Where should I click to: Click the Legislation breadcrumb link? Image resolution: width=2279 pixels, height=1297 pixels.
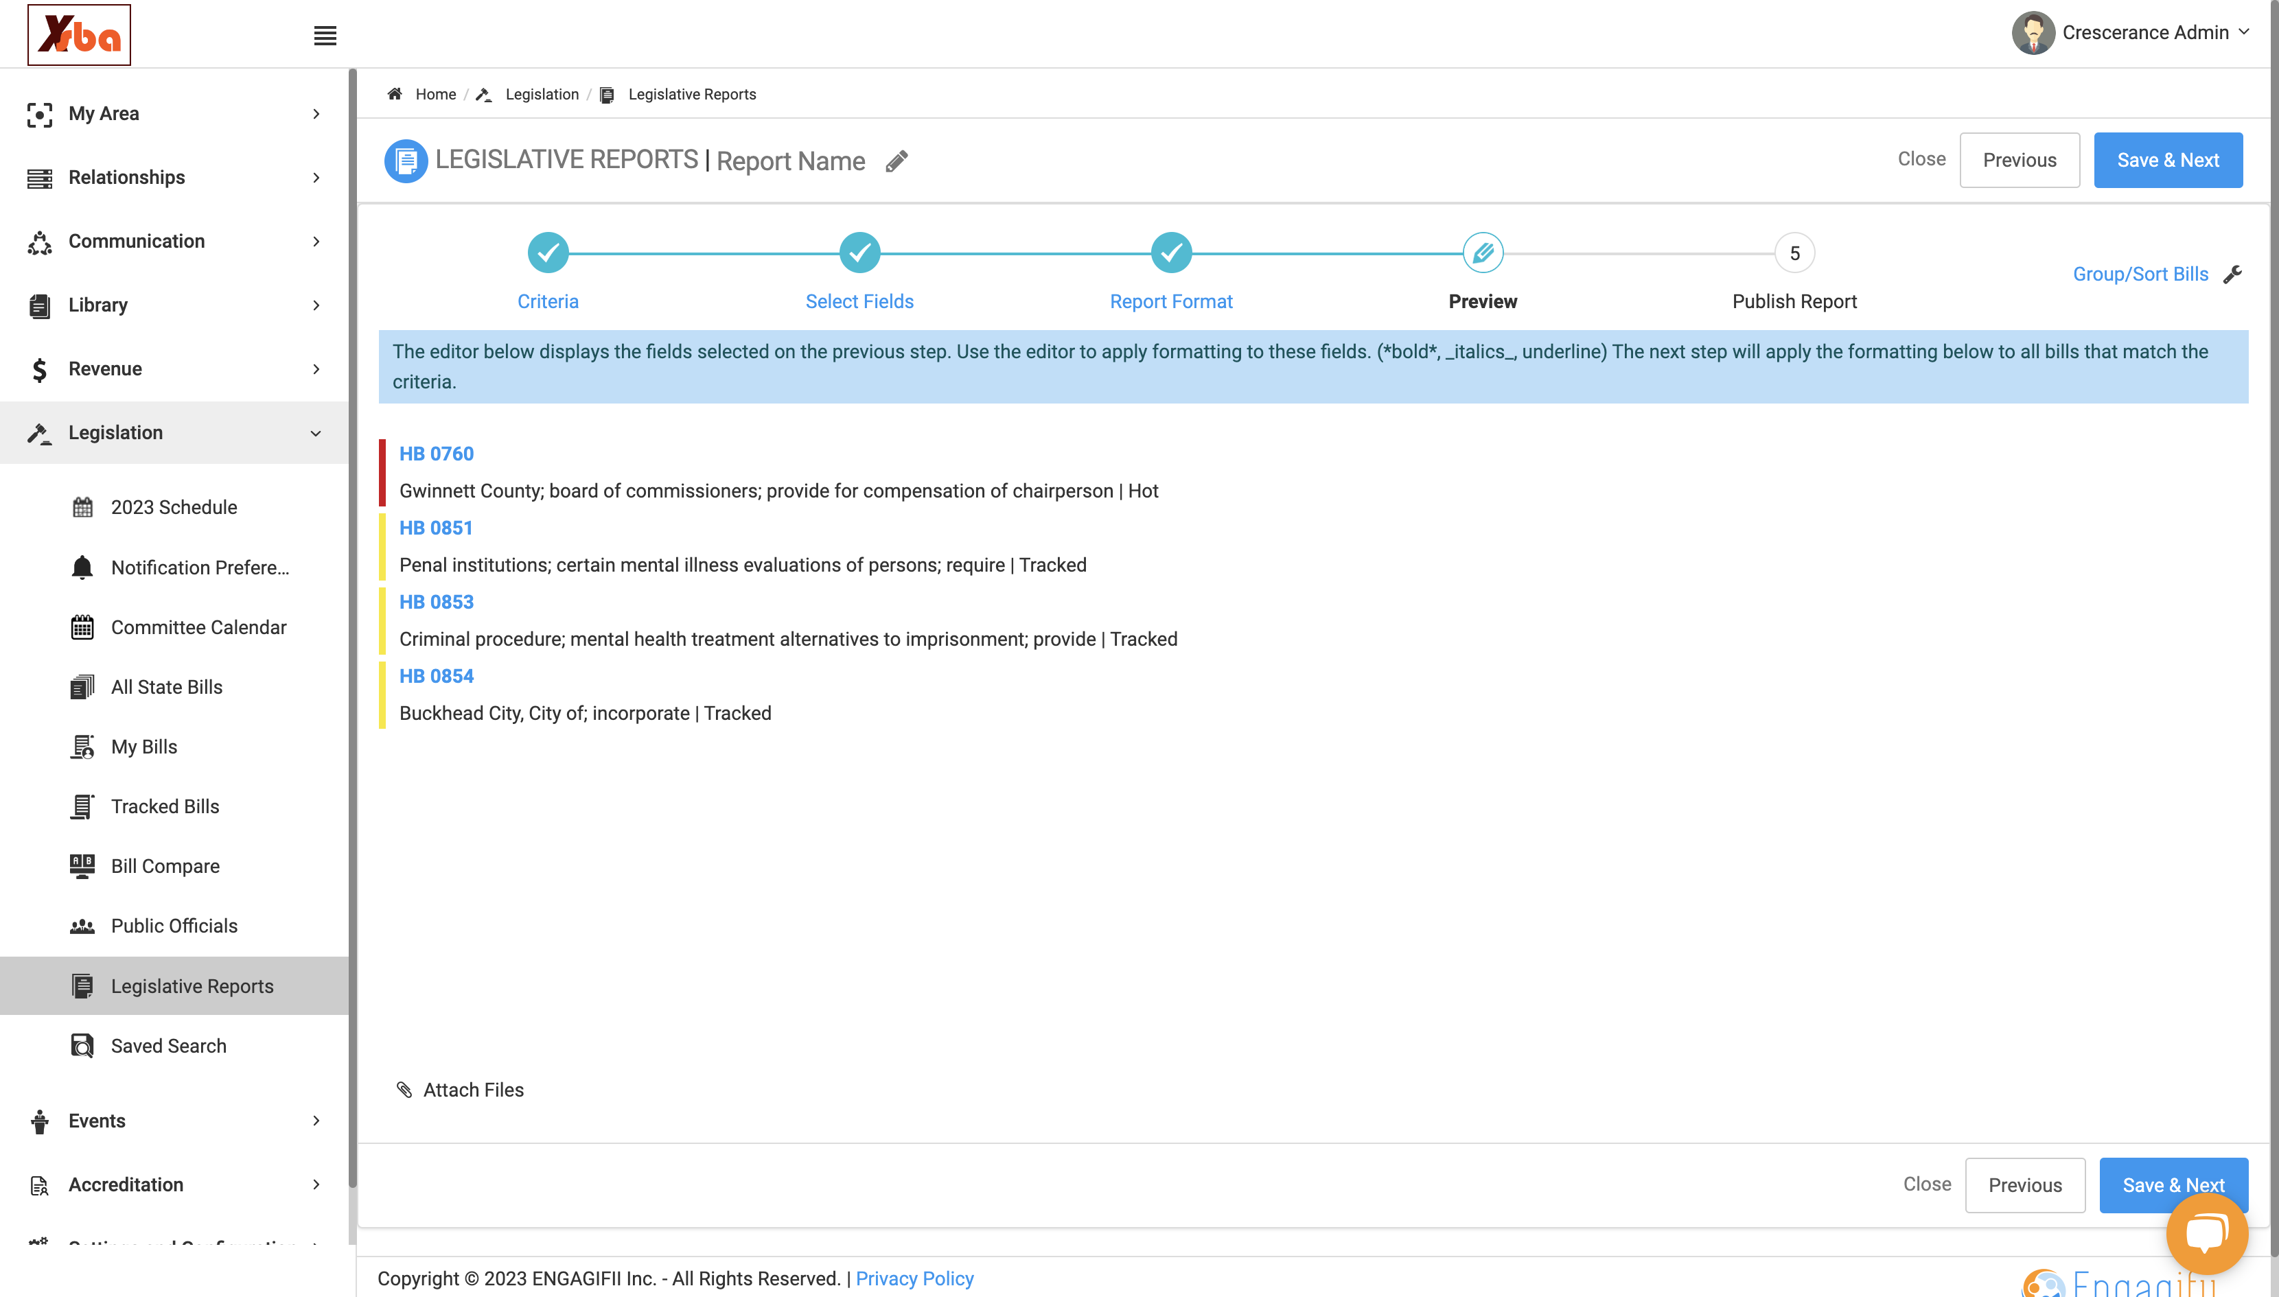pyautogui.click(x=542, y=95)
